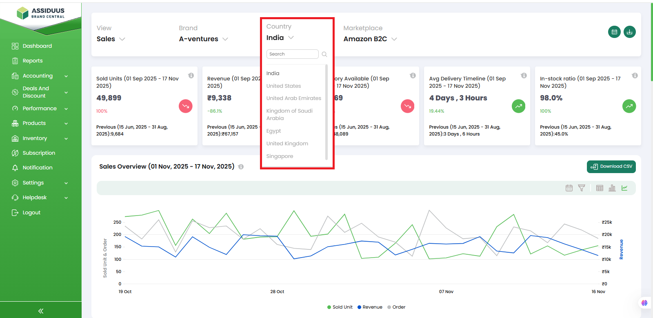
Task: Switch chart to table view
Action: [600, 188]
